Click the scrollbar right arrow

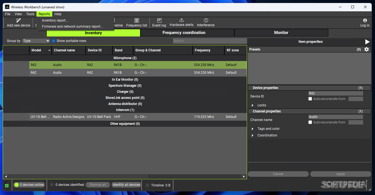[x=244, y=176]
